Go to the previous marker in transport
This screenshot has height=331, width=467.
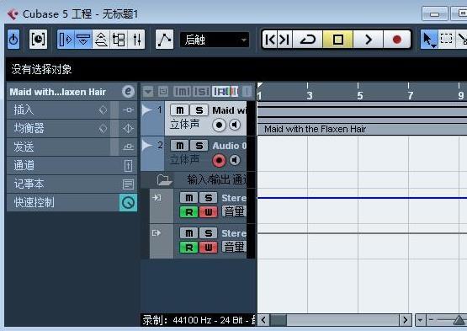click(270, 40)
